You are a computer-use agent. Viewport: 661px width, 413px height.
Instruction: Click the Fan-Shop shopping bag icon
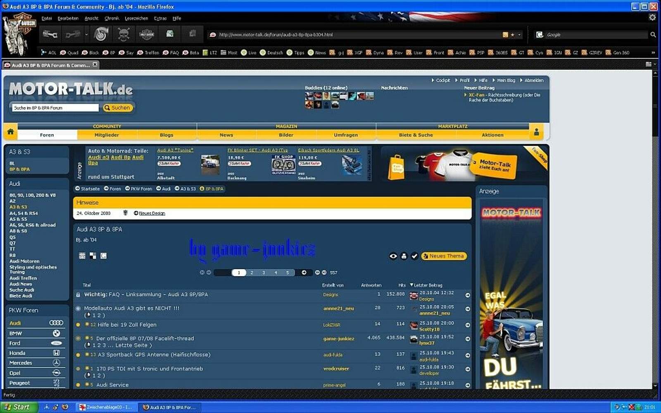396,167
